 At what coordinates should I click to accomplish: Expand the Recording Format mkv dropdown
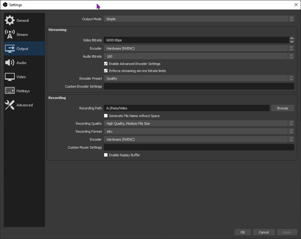(198, 131)
